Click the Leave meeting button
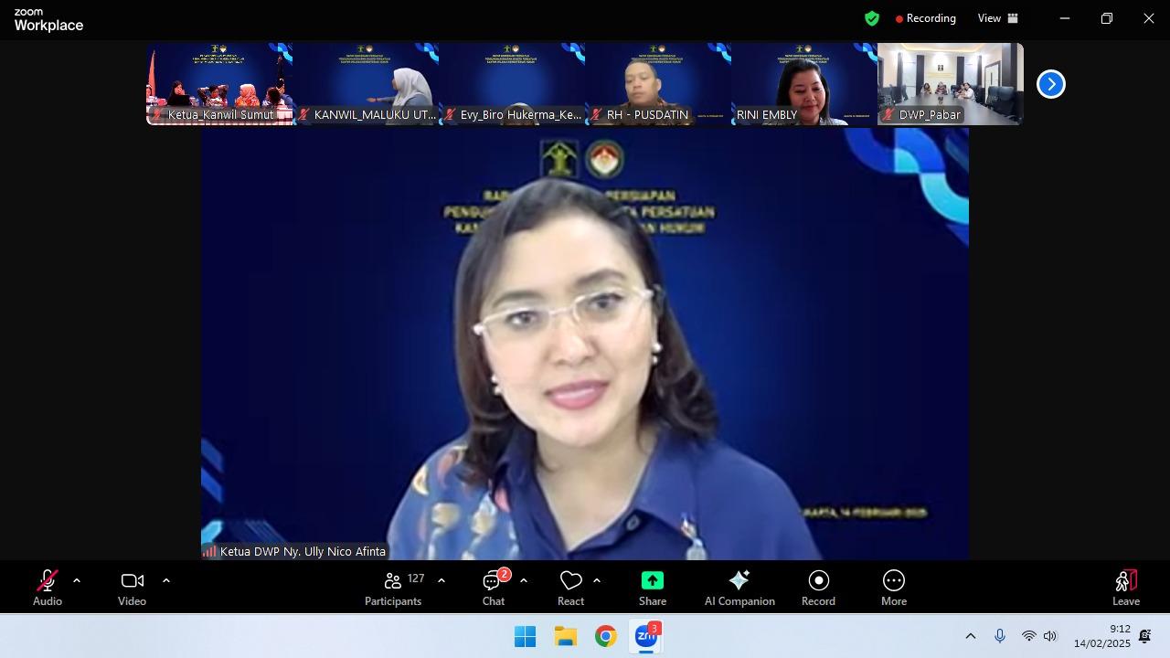1170x658 pixels. tap(1125, 587)
